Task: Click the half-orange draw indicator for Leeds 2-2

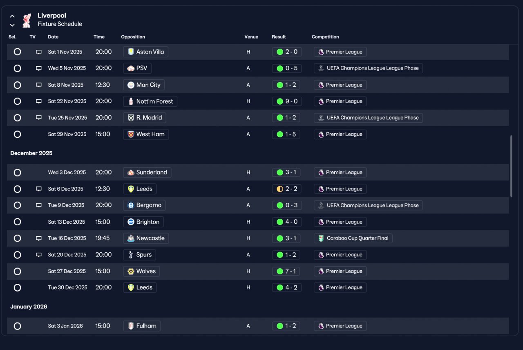Action: pos(280,189)
